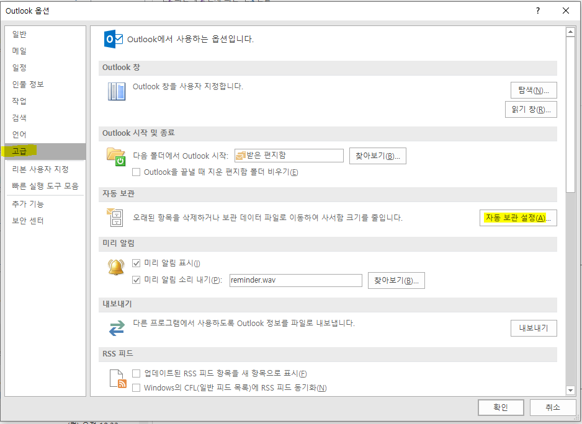The width and height of the screenshot is (582, 424).
Task: Click the 받은 편지함 startup folder field
Action: pyautogui.click(x=289, y=156)
